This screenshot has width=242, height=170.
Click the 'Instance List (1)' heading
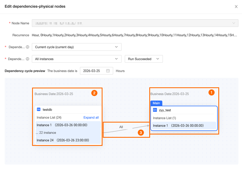[x=164, y=118]
